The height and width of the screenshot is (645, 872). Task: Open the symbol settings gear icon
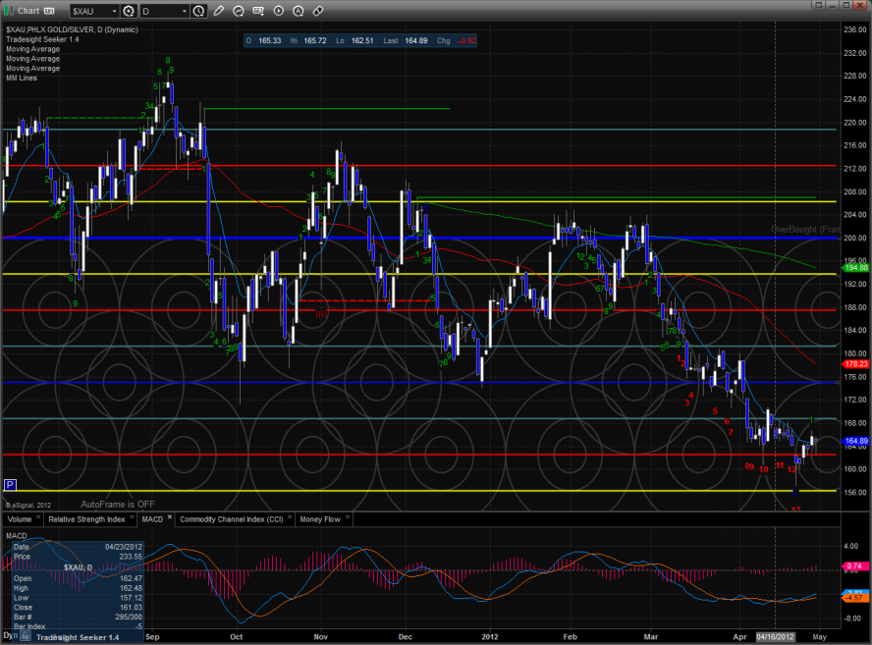point(128,12)
